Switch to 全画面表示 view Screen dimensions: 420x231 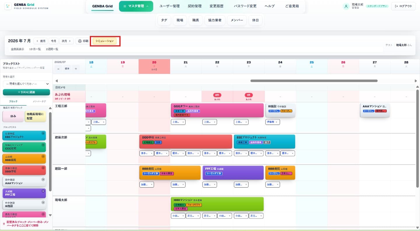(17, 49)
